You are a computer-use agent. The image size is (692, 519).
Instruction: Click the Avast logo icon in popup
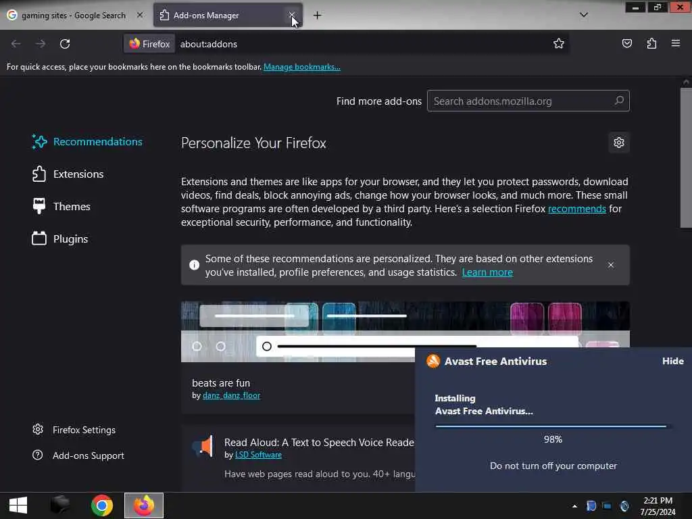point(433,361)
